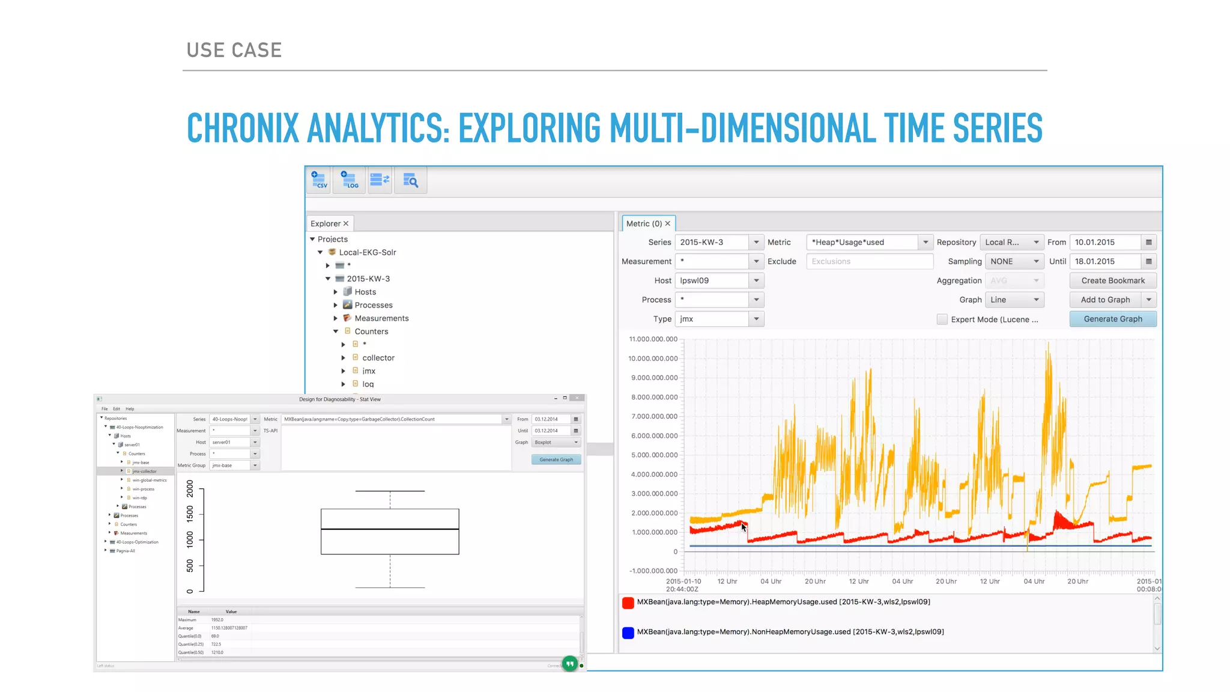
Task: Open Edit menu in Stat View window
Action: (117, 409)
